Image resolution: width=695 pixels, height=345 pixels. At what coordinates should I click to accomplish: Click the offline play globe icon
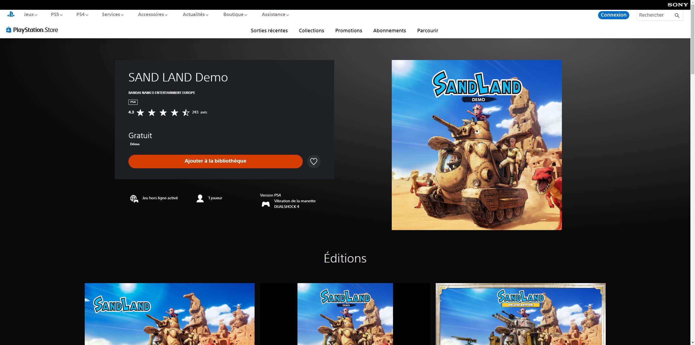tap(134, 198)
